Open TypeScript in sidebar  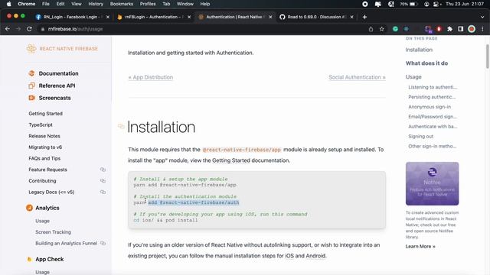click(41, 125)
